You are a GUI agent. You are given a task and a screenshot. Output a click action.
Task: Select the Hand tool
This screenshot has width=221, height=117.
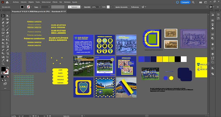[x=7, y=60]
